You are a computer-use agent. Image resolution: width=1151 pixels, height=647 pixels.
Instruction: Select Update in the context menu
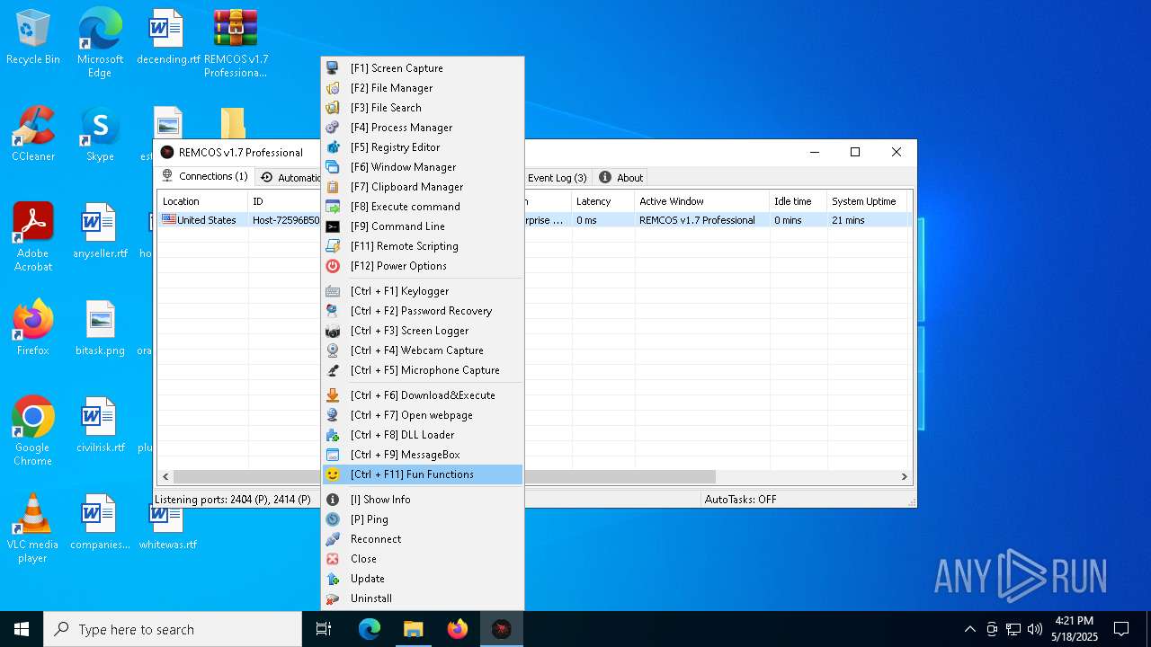click(x=423, y=579)
